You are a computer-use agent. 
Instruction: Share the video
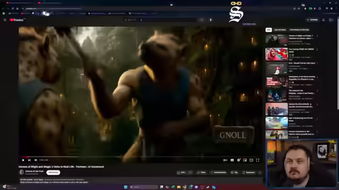point(201,173)
